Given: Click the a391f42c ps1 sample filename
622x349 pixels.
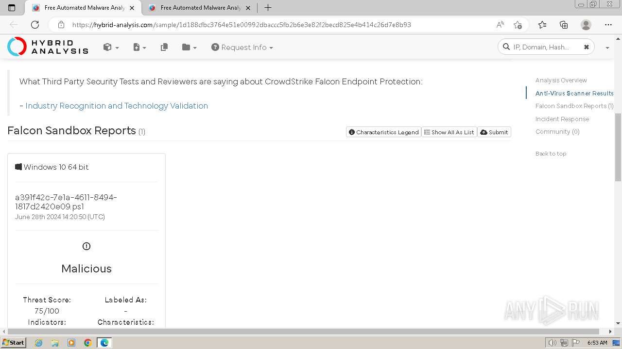Looking at the screenshot, I should pos(66,202).
